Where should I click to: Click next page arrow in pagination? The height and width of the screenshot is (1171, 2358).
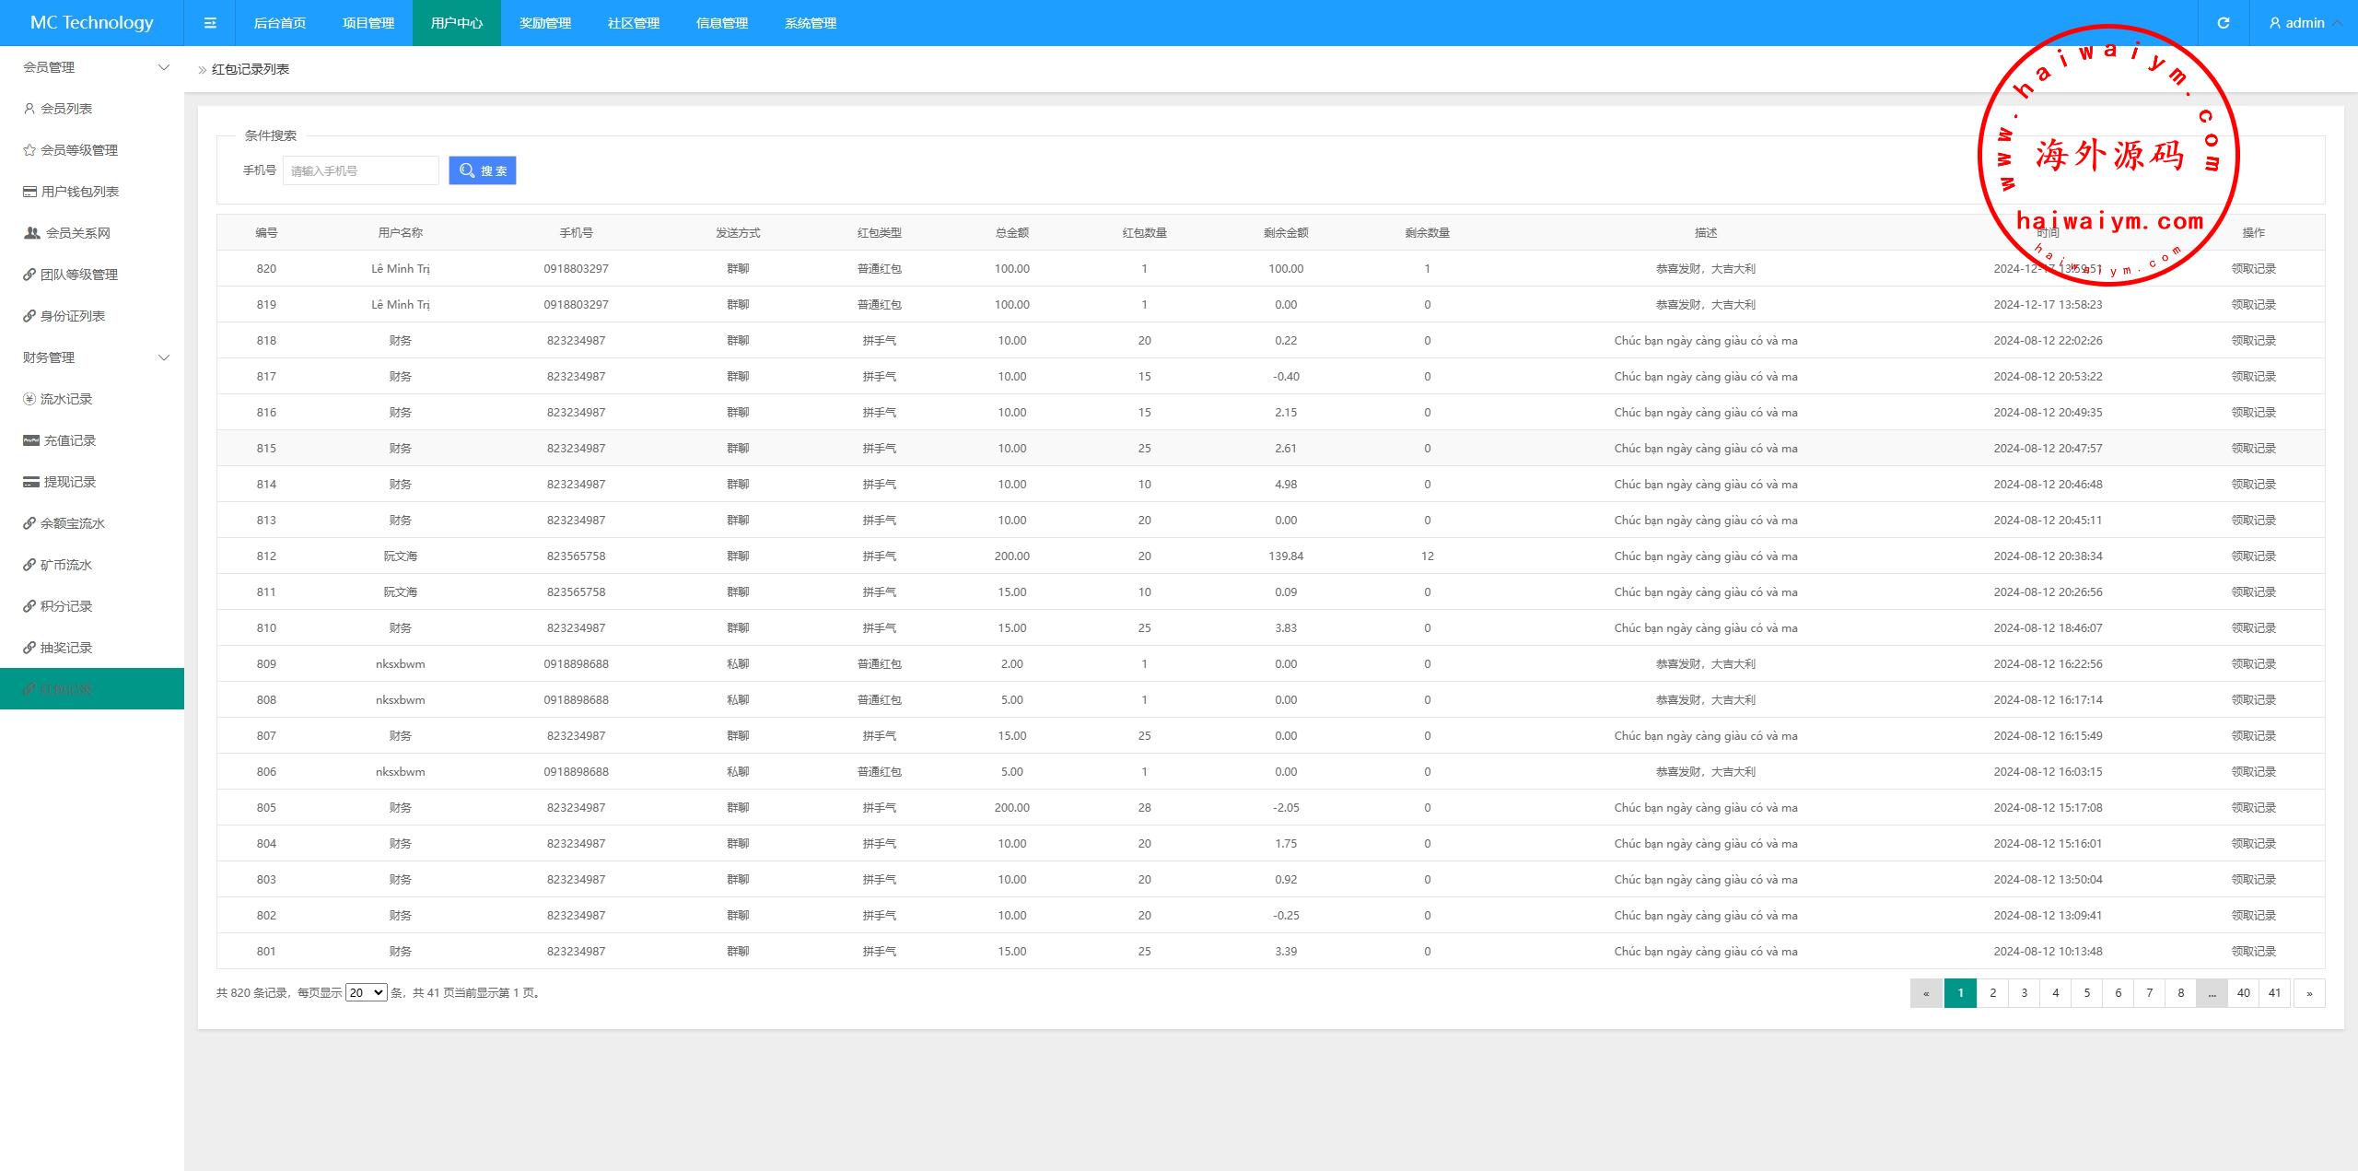tap(2309, 992)
